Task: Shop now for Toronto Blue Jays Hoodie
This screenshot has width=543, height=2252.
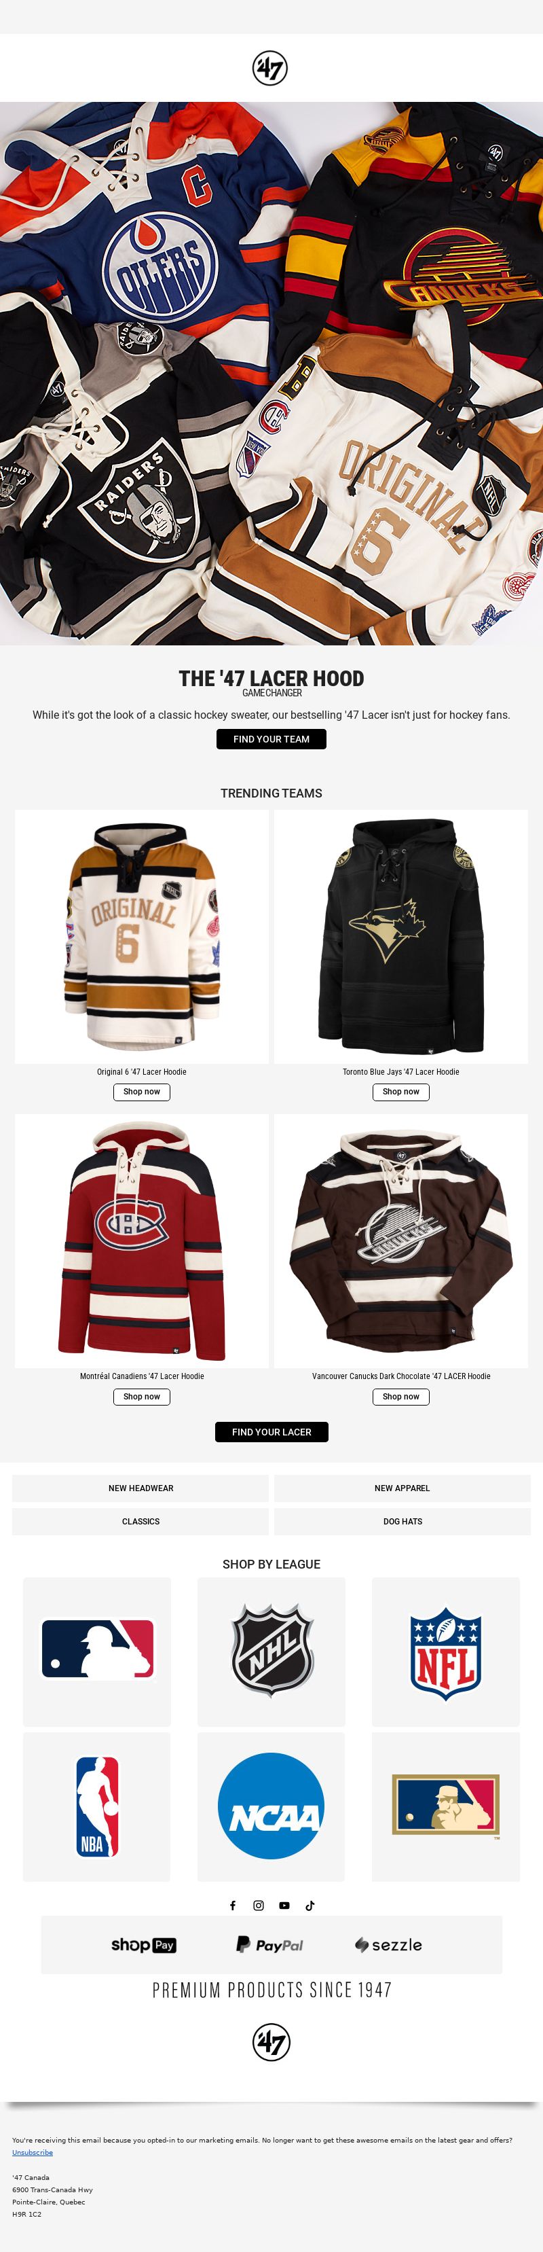Action: (x=400, y=1092)
